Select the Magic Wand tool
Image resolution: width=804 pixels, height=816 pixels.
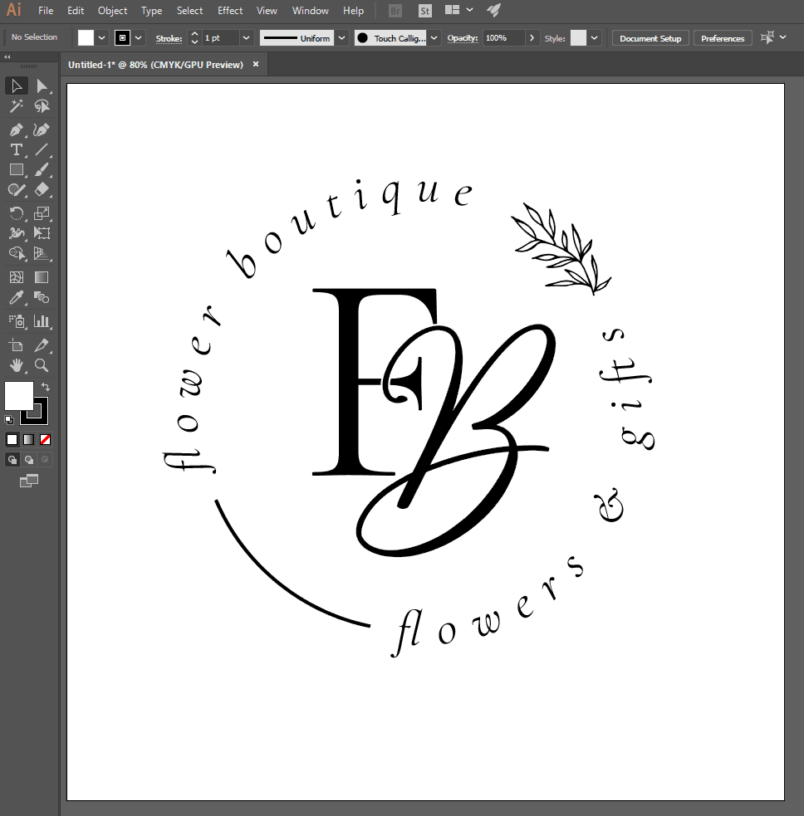[16, 106]
